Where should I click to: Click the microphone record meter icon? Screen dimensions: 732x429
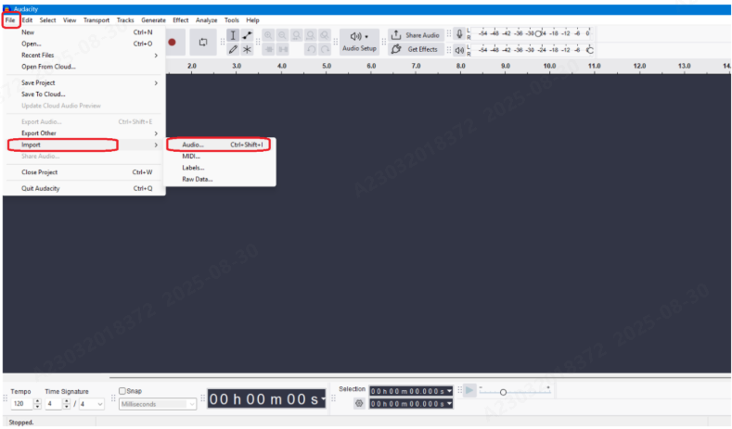[x=459, y=33]
